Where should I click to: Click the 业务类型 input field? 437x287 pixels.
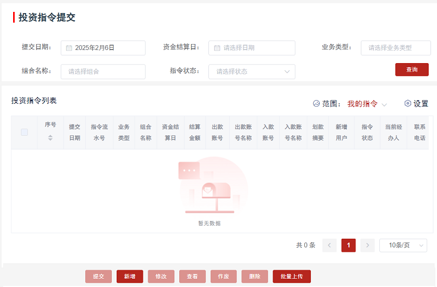pos(395,48)
